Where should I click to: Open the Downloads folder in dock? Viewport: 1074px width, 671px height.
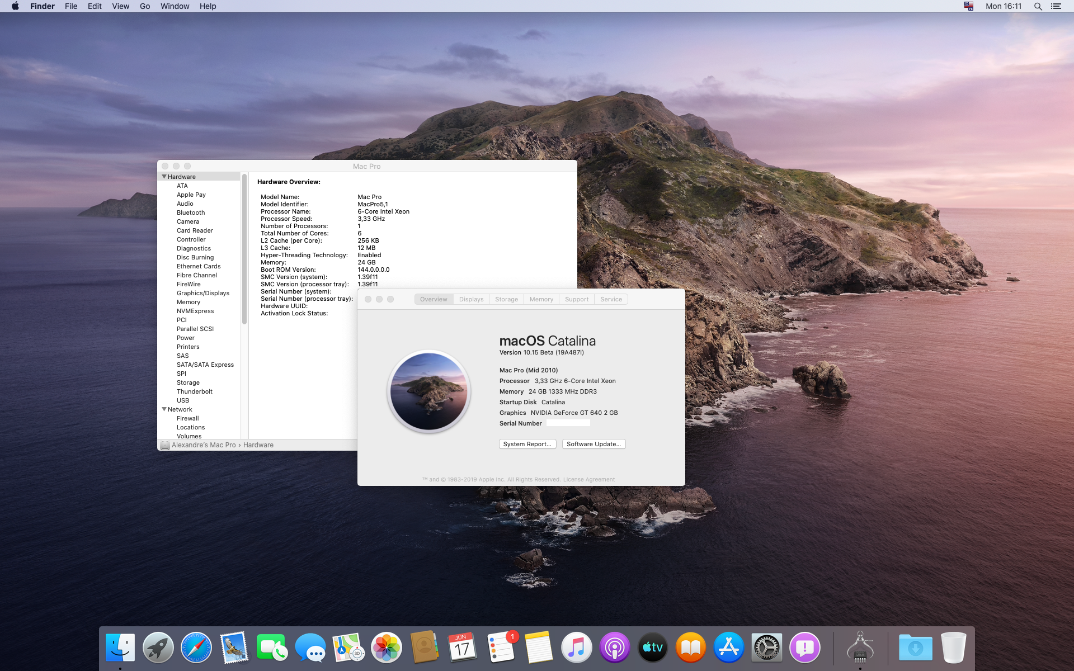(x=915, y=648)
